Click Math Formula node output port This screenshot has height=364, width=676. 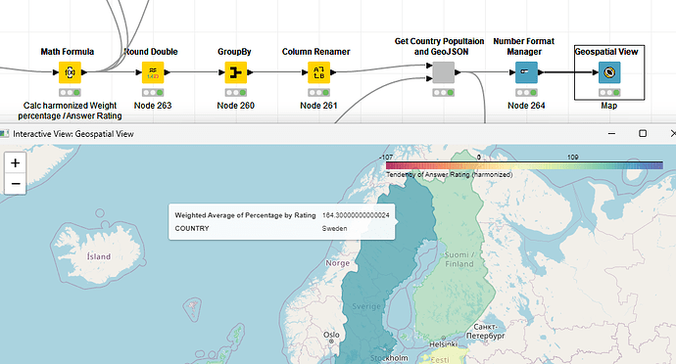(84, 72)
